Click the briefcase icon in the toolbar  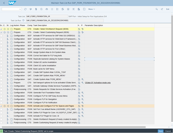pyautogui.click(x=47, y=9)
